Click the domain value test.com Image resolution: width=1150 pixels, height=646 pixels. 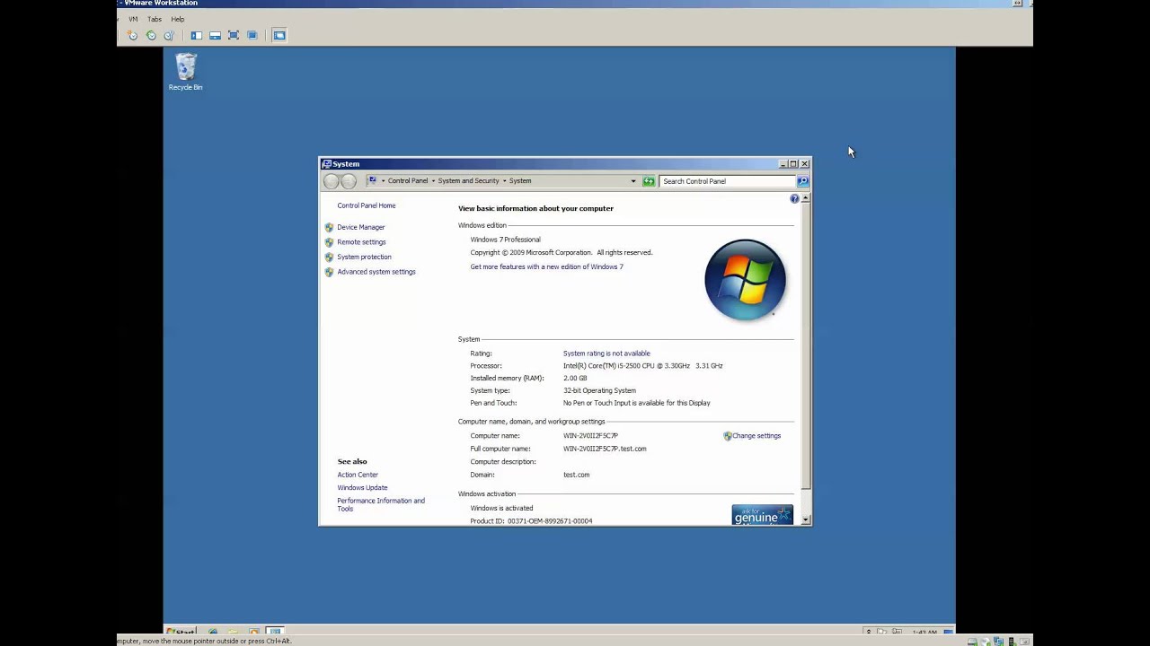pos(577,475)
